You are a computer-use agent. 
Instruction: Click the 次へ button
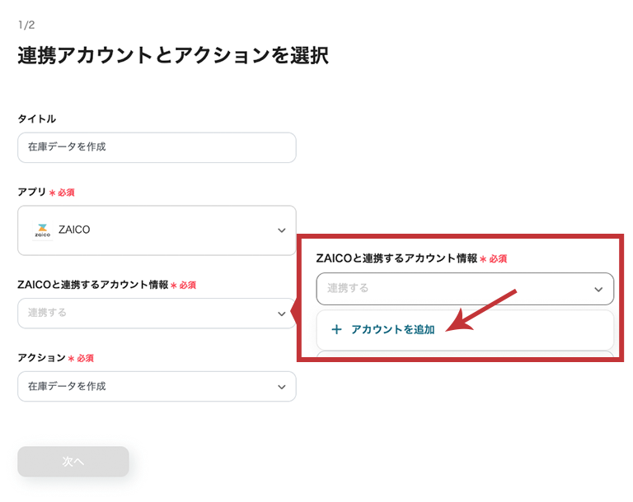(x=73, y=462)
